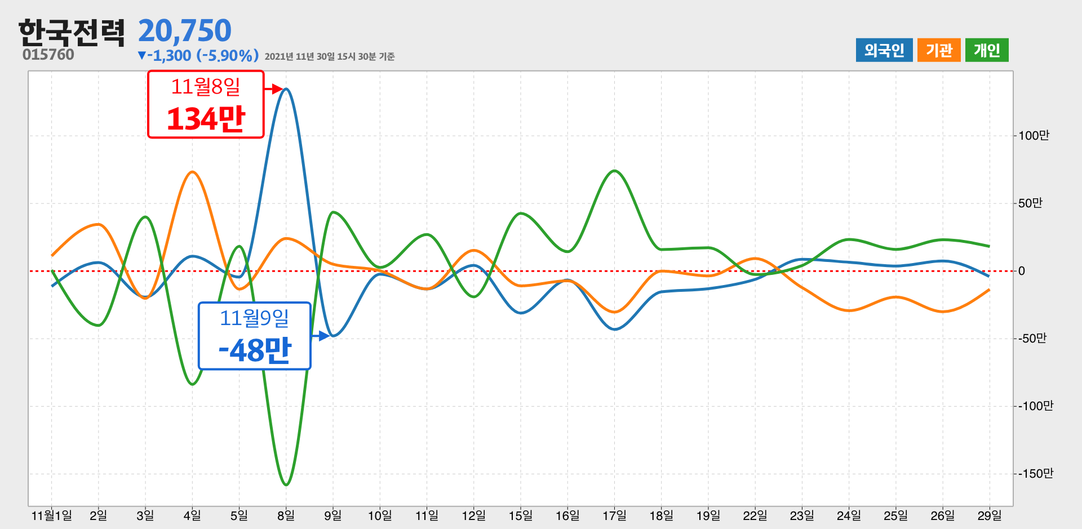Click the 3일 x-axis label
The width and height of the screenshot is (1082, 529).
pyautogui.click(x=145, y=515)
